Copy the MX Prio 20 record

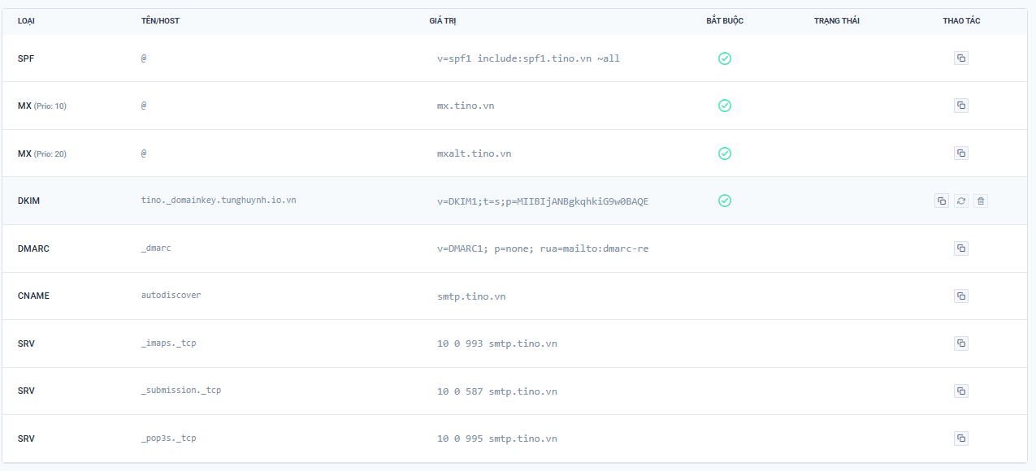pos(961,153)
